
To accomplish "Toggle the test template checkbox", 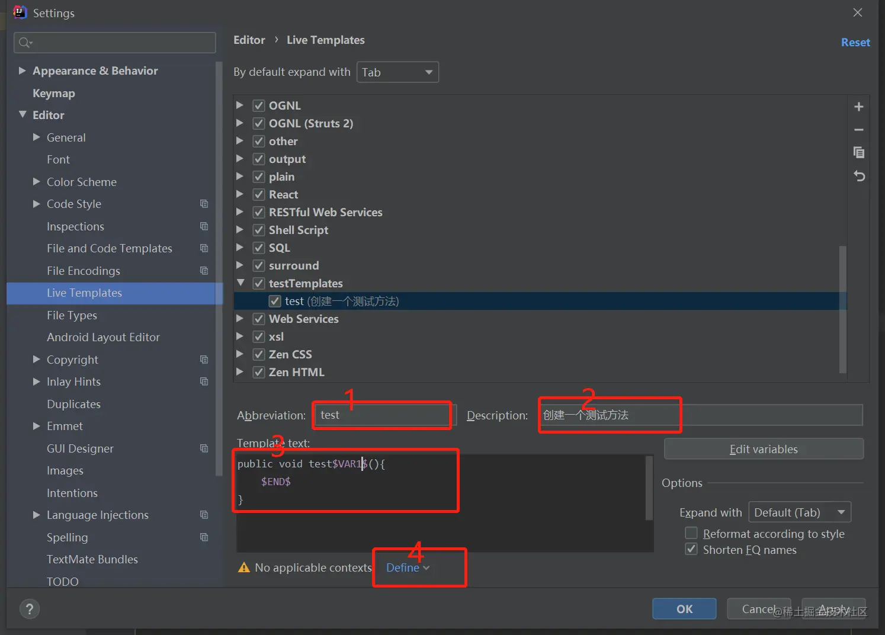I will 275,301.
